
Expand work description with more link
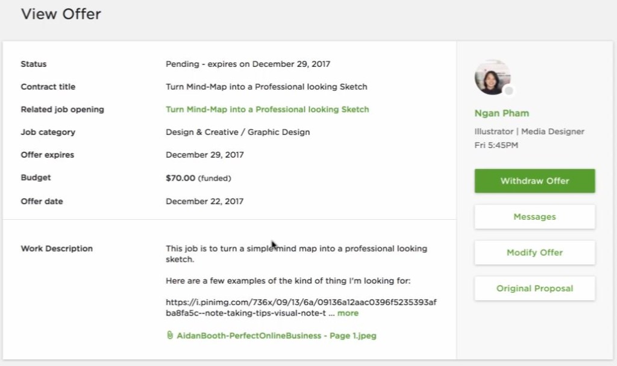(348, 313)
